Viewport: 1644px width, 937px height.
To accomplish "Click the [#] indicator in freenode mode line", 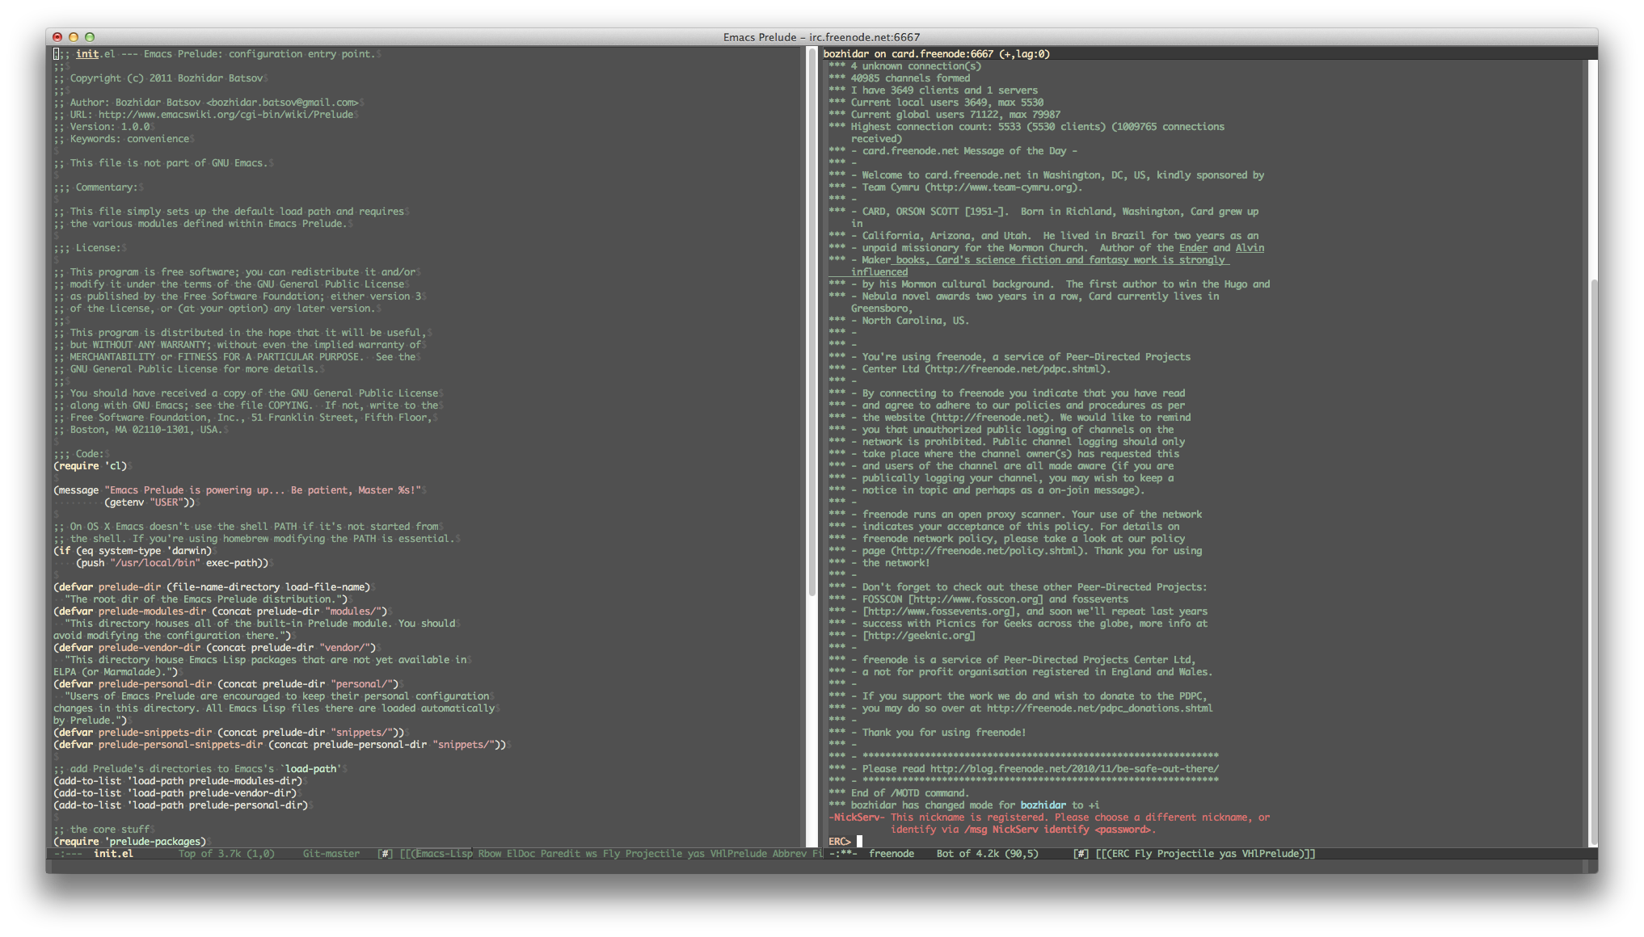I will pyautogui.click(x=1081, y=854).
